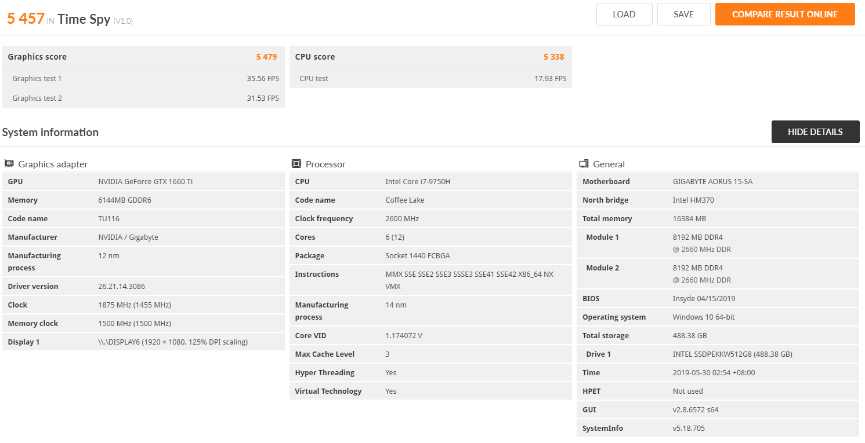
Task: Click the 31.53 FPS value
Action: pos(263,98)
